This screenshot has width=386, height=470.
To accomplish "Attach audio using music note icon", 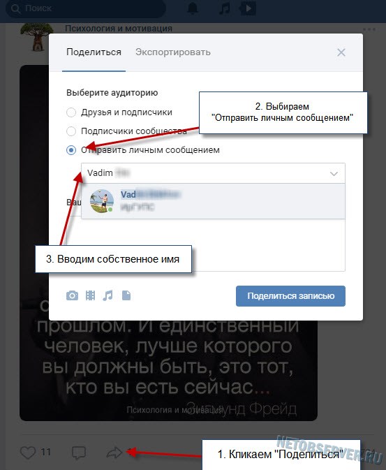I will pyautogui.click(x=108, y=295).
